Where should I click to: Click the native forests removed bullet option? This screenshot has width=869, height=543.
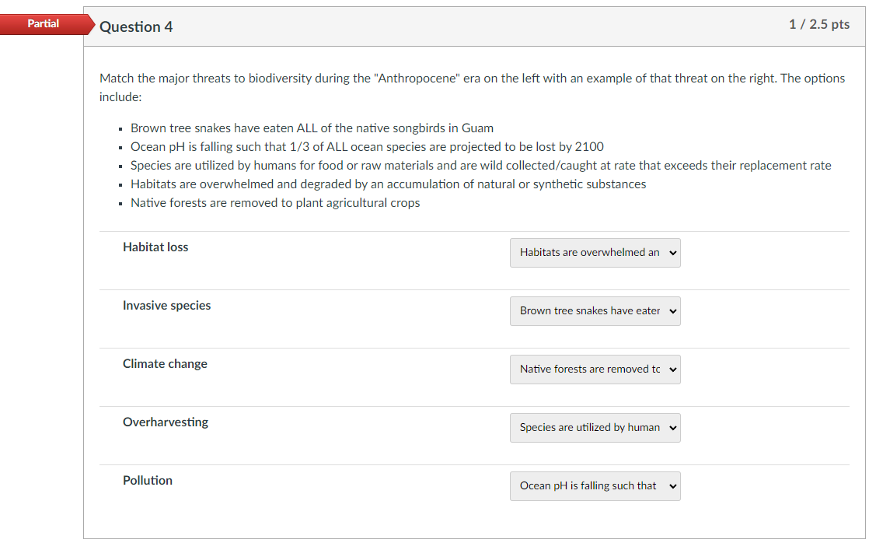tap(275, 203)
